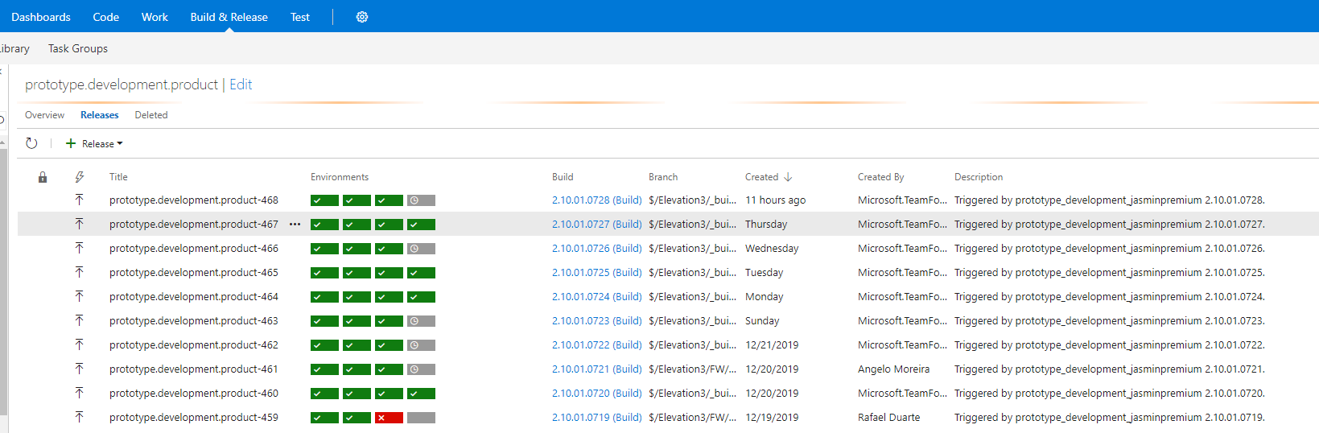Open the ellipsis menu for product-467
The height and width of the screenshot is (433, 1319).
pyautogui.click(x=295, y=225)
